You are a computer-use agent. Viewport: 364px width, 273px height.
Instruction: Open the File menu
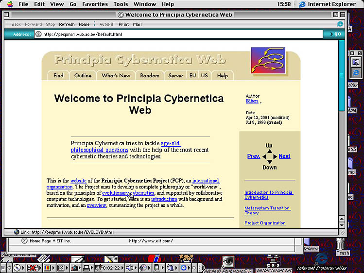click(x=23, y=4)
